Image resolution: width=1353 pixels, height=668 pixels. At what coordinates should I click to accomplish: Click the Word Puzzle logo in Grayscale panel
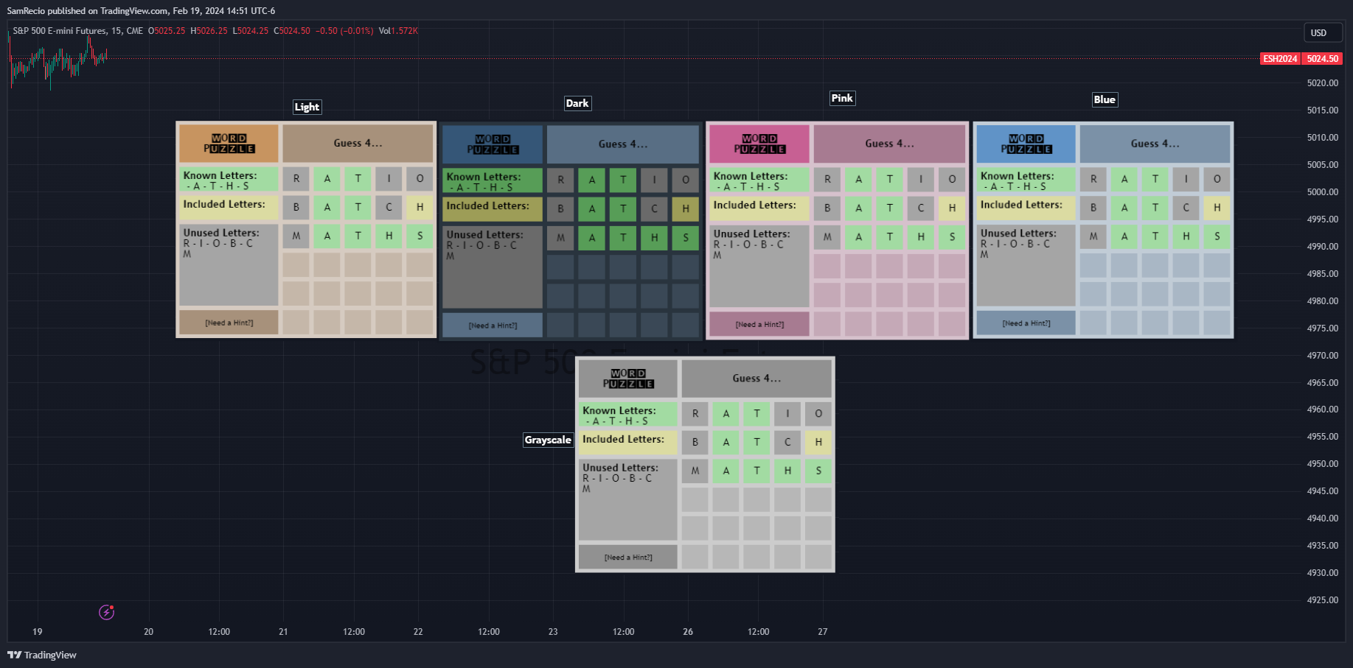(x=628, y=379)
